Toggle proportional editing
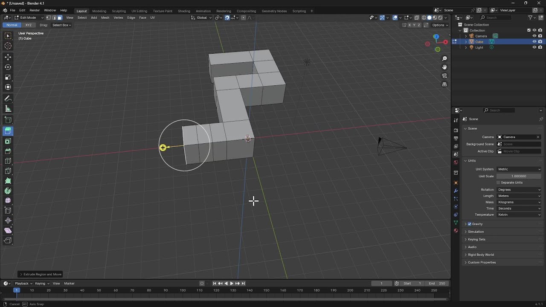This screenshot has height=307, width=546. click(244, 17)
